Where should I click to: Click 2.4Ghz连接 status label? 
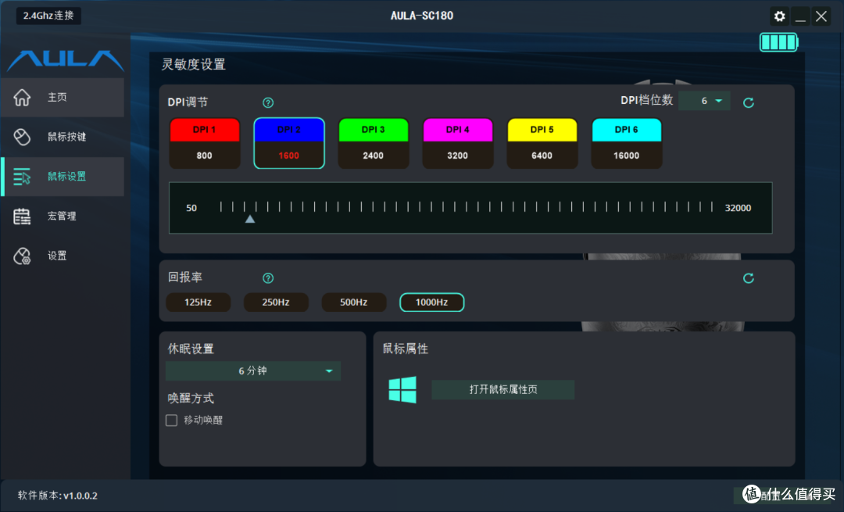(x=48, y=16)
